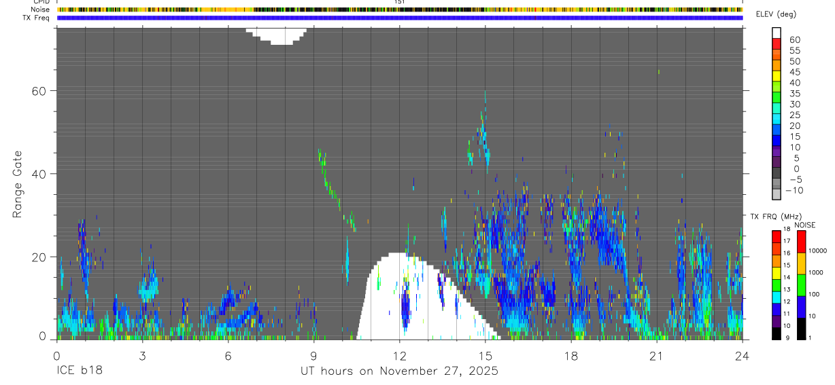835x385 pixels.
Task: Click the '14' label on the TX FRQ scale
Action: (x=788, y=278)
